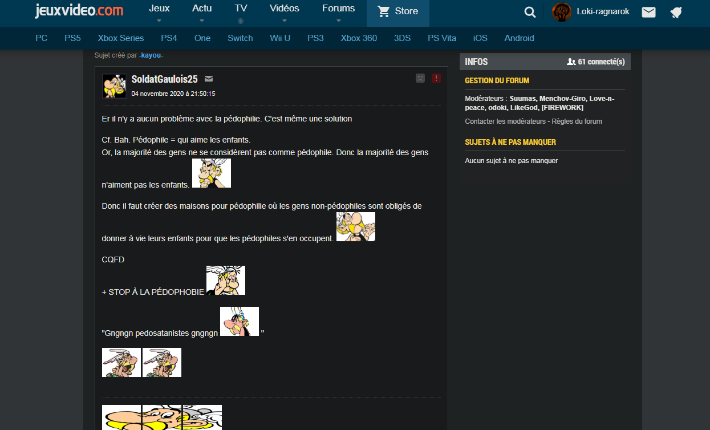710x430 pixels.
Task: Select the 3DS platform
Action: coord(402,38)
